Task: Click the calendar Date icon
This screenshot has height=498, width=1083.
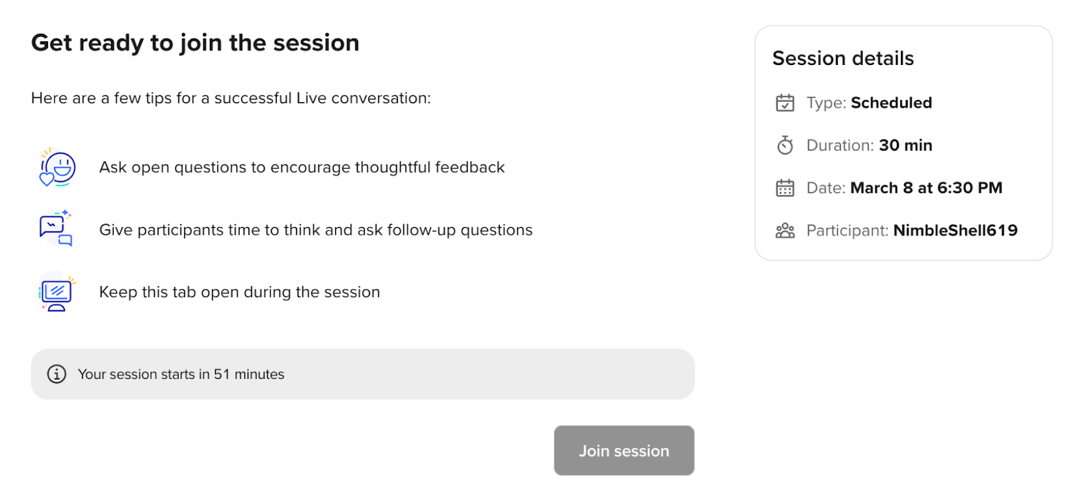Action: [x=785, y=188]
